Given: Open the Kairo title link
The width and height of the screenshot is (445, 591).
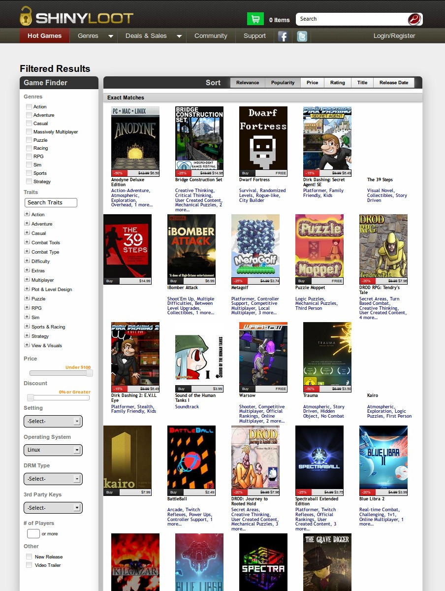Looking at the screenshot, I should 373,395.
